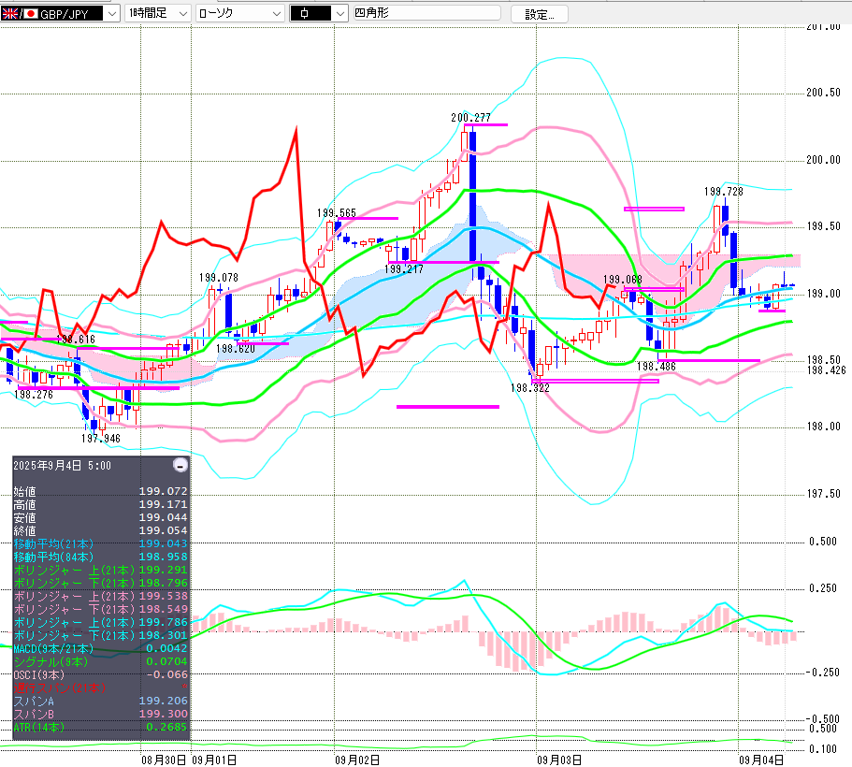852x767 pixels.
Task: Click the 四角形 text field
Action: pyautogui.click(x=426, y=13)
